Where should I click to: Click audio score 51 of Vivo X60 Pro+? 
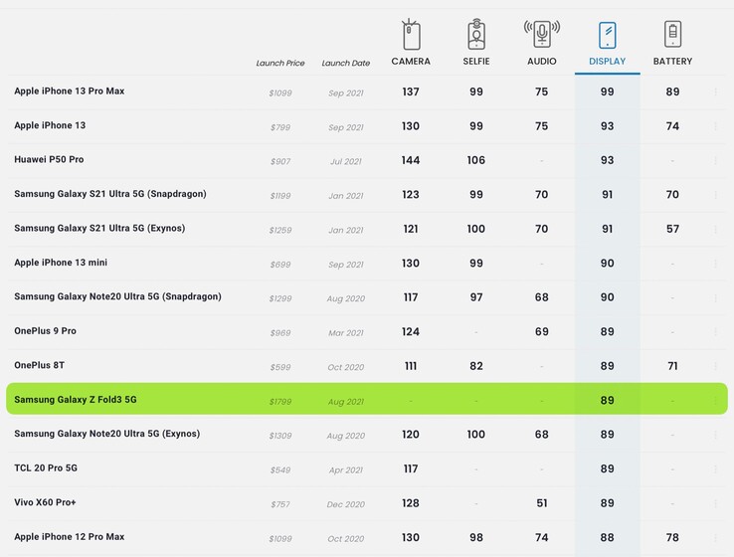pyautogui.click(x=542, y=503)
